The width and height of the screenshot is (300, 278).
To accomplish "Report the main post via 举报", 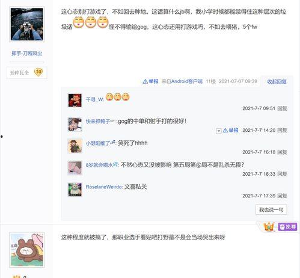I will (150, 81).
